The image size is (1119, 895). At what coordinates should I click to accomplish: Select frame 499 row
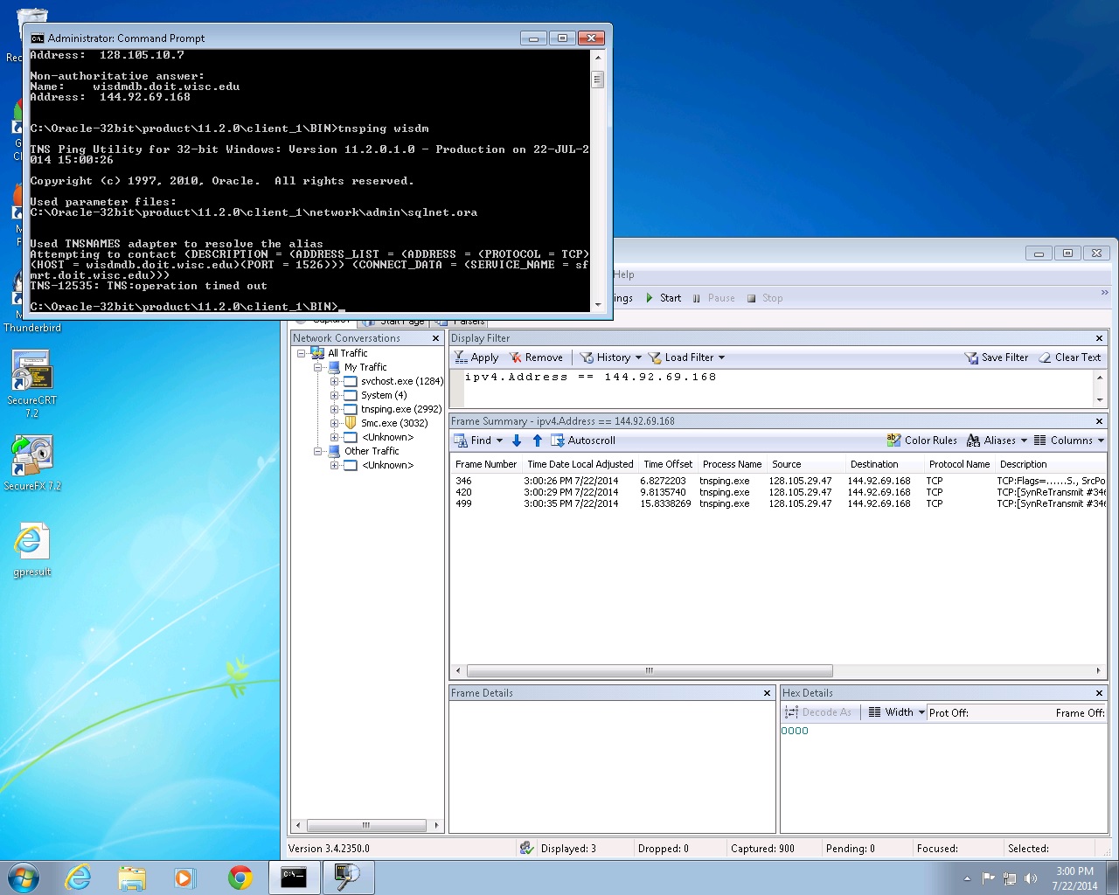[x=778, y=503]
